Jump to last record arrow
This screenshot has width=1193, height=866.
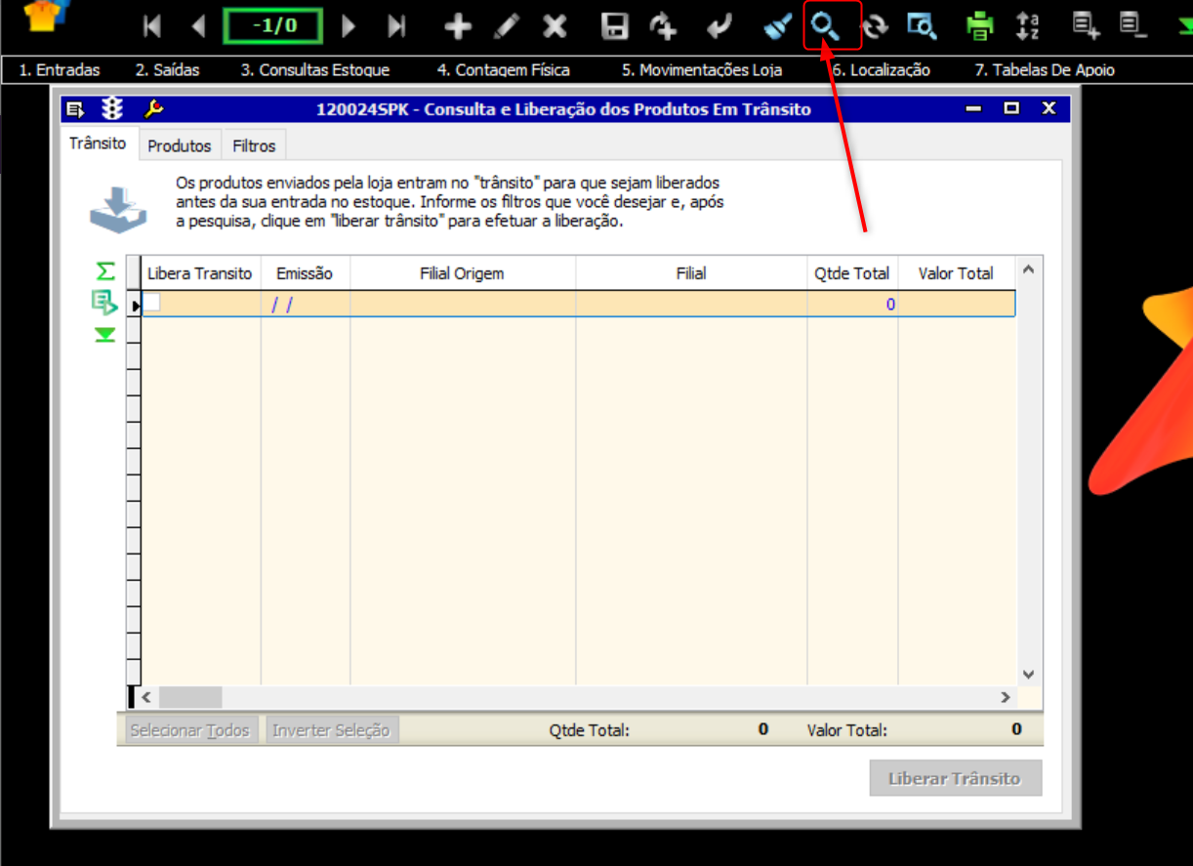tap(396, 26)
